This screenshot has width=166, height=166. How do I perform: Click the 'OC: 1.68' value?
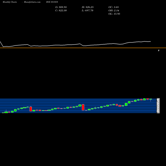pyautogui.click(x=114, y=7)
